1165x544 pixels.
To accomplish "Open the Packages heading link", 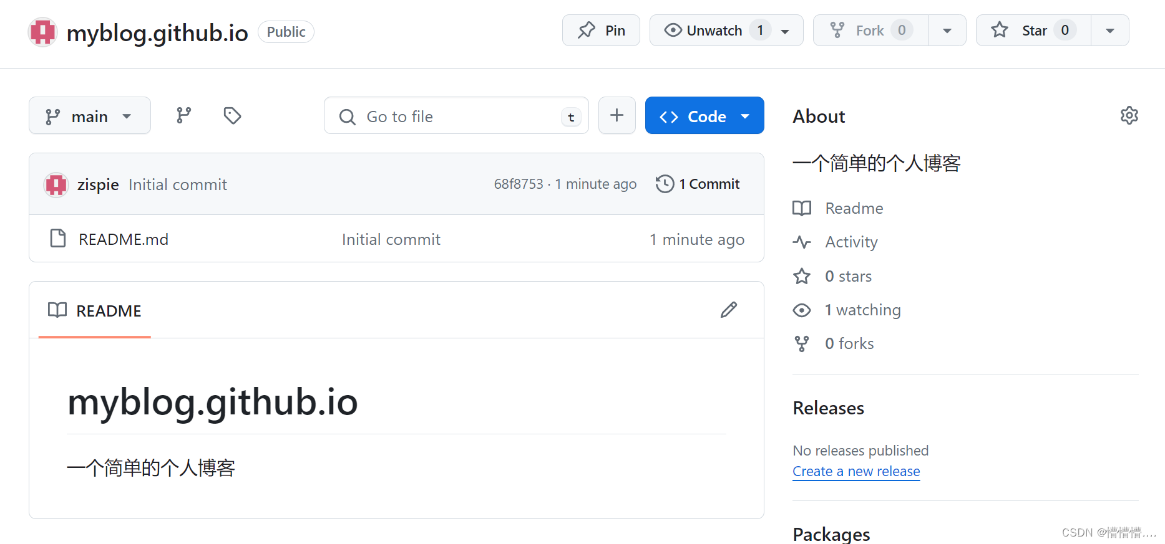I will pyautogui.click(x=831, y=534).
